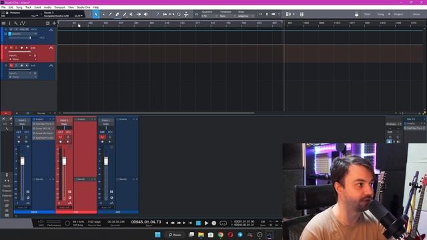Open the Studio One menu

coord(83,7)
